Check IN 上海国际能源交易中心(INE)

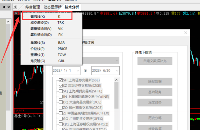(x=61, y=97)
